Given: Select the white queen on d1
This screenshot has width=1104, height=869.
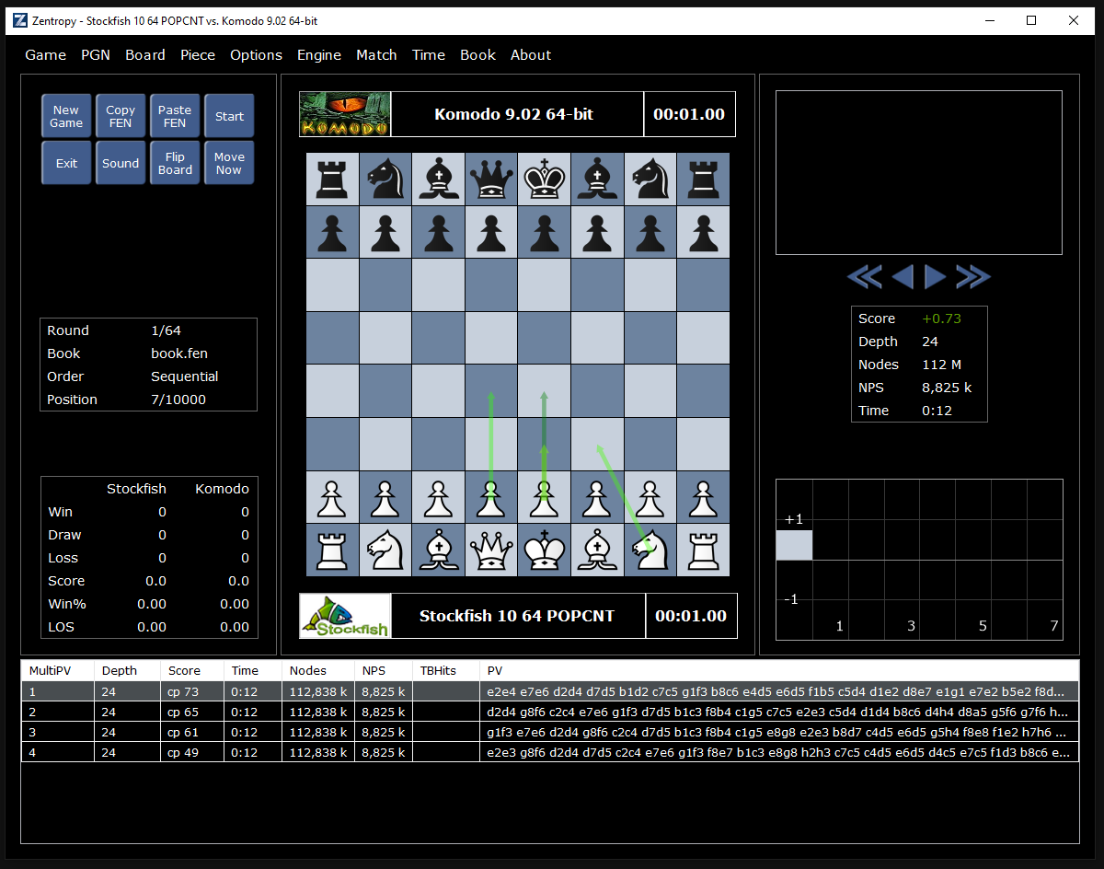Looking at the screenshot, I should [x=491, y=550].
